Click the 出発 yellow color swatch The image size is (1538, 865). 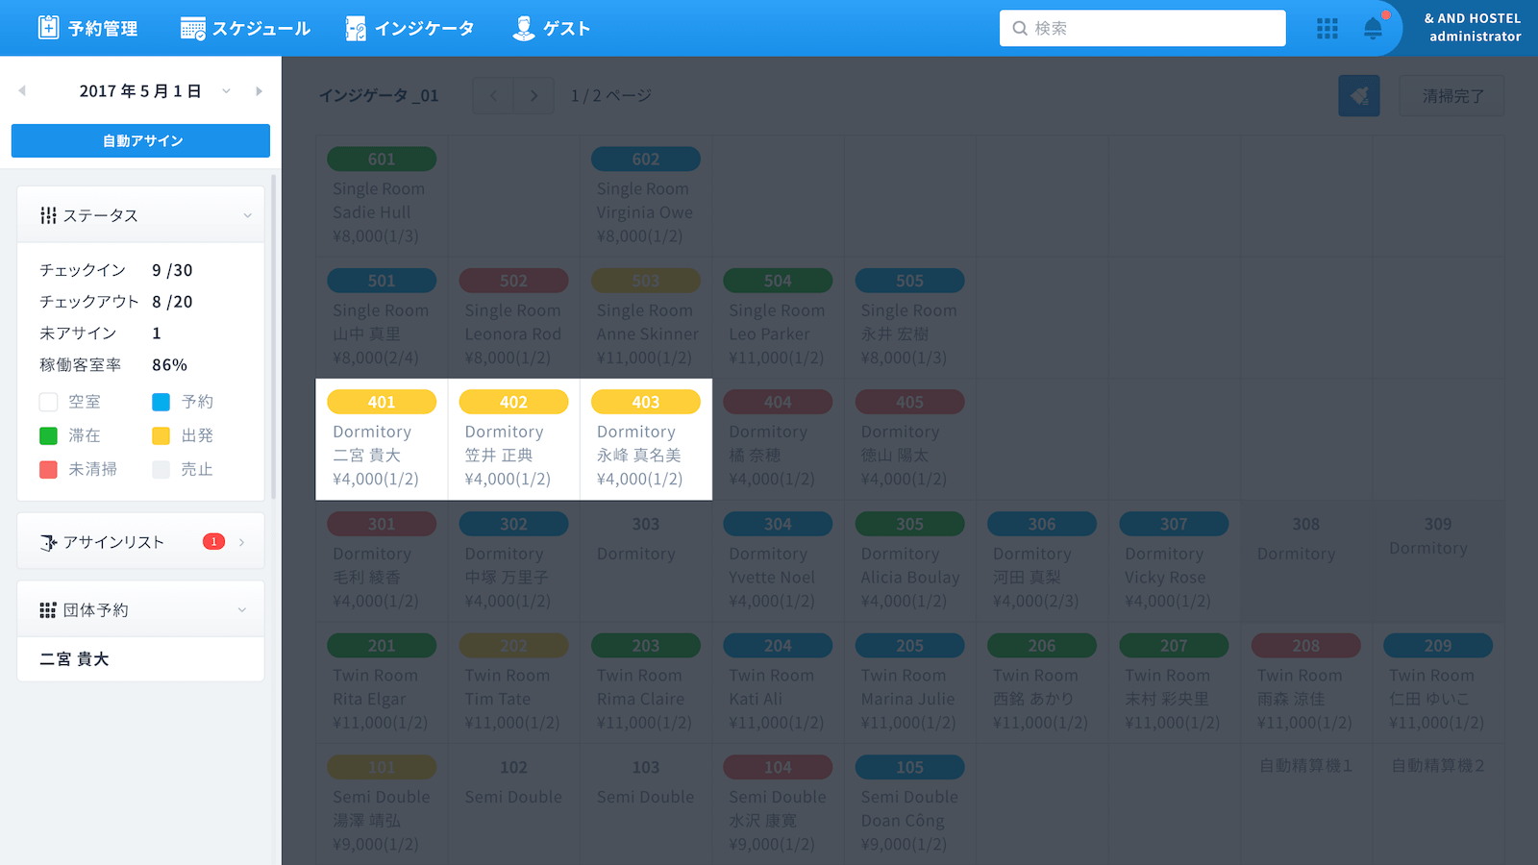click(161, 435)
